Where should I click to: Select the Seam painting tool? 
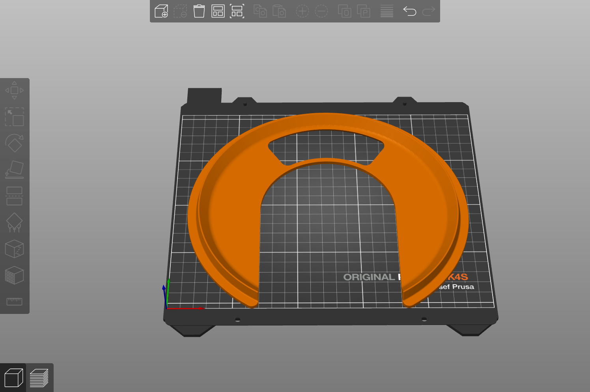pyautogui.click(x=14, y=249)
